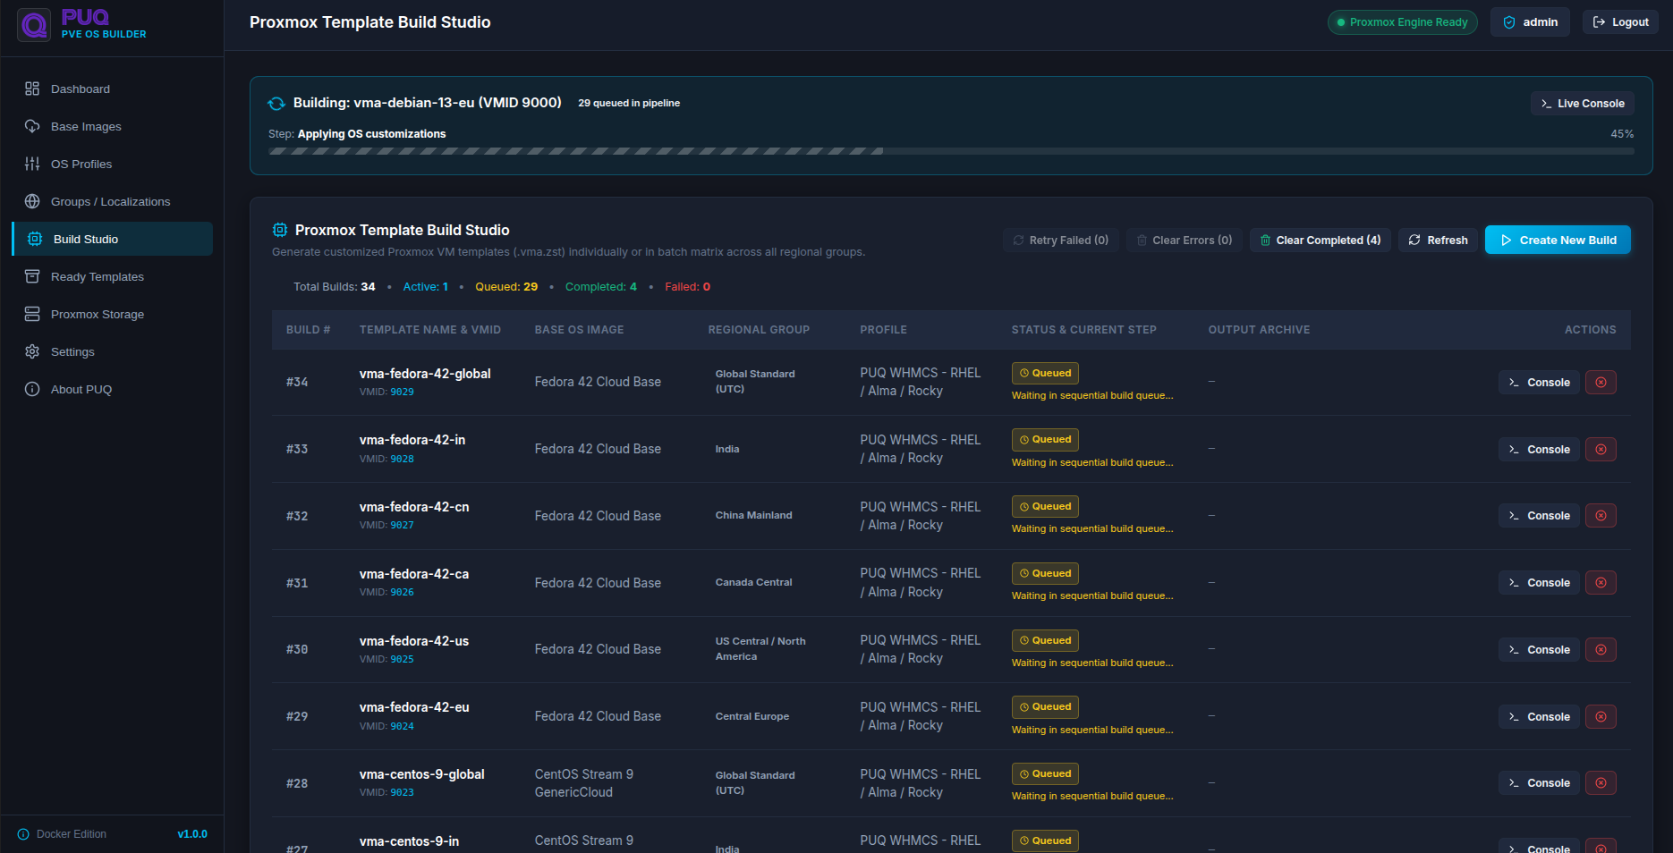The image size is (1673, 853).
Task: Open Console for build #34
Action: click(1539, 383)
